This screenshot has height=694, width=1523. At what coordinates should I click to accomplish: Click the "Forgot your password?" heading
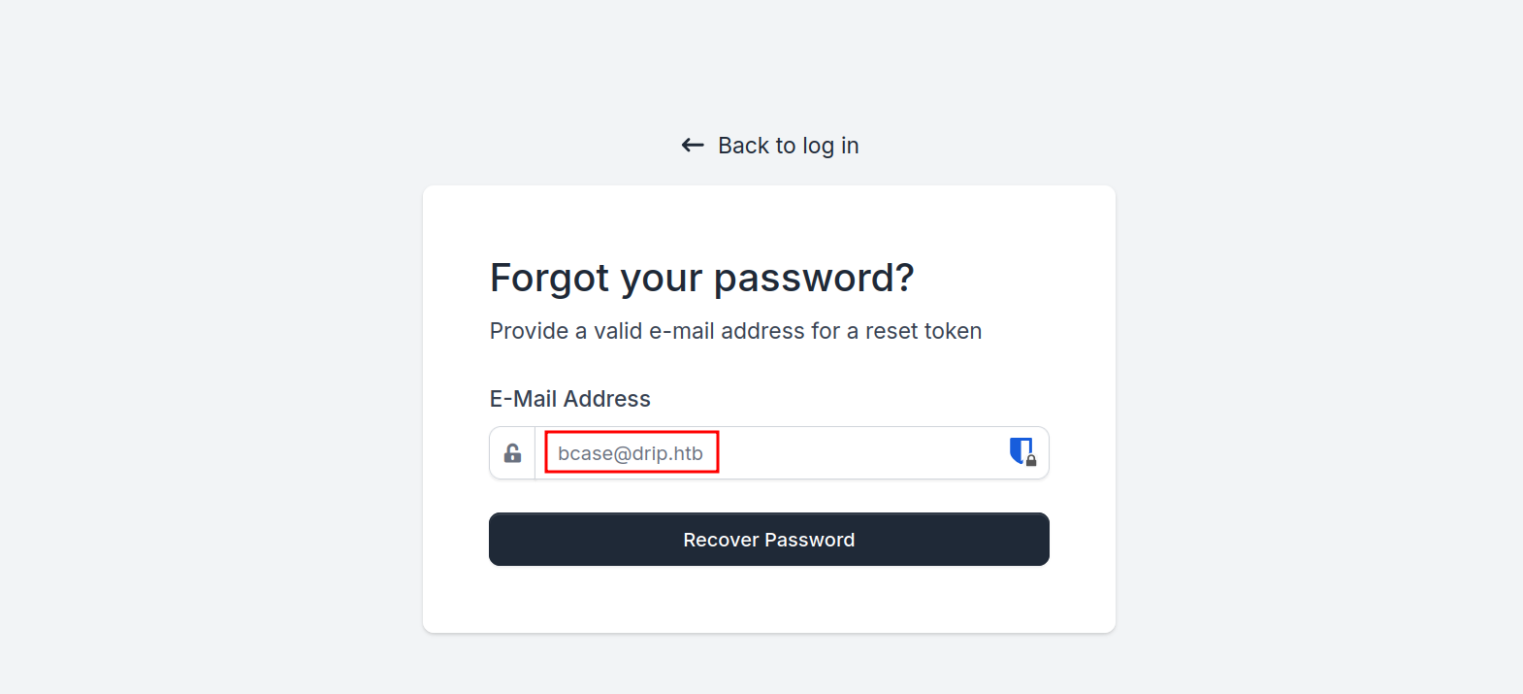pos(701,278)
